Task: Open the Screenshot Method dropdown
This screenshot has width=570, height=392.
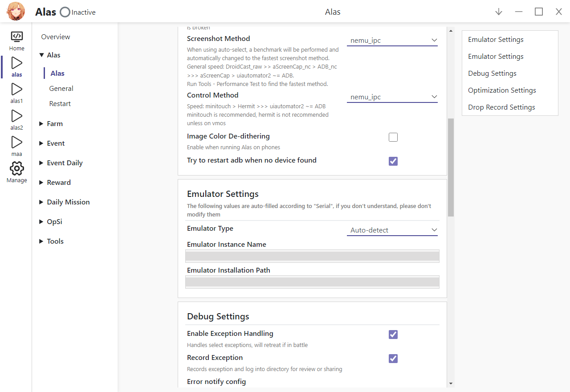Action: (x=392, y=41)
